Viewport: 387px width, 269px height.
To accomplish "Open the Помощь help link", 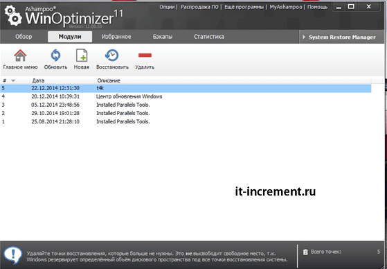I will (317, 7).
